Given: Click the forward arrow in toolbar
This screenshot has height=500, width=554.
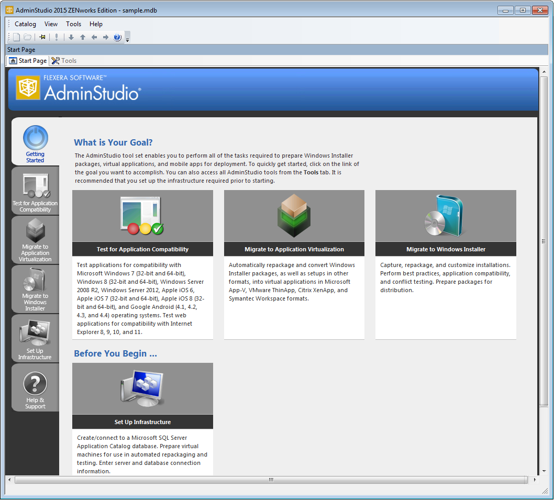Looking at the screenshot, I should click(106, 37).
